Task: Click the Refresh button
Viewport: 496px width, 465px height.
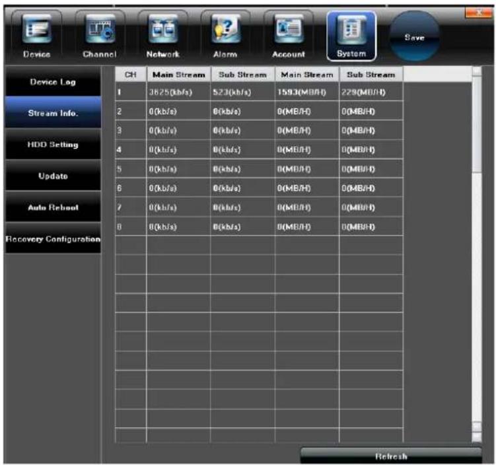Action: pyautogui.click(x=391, y=456)
